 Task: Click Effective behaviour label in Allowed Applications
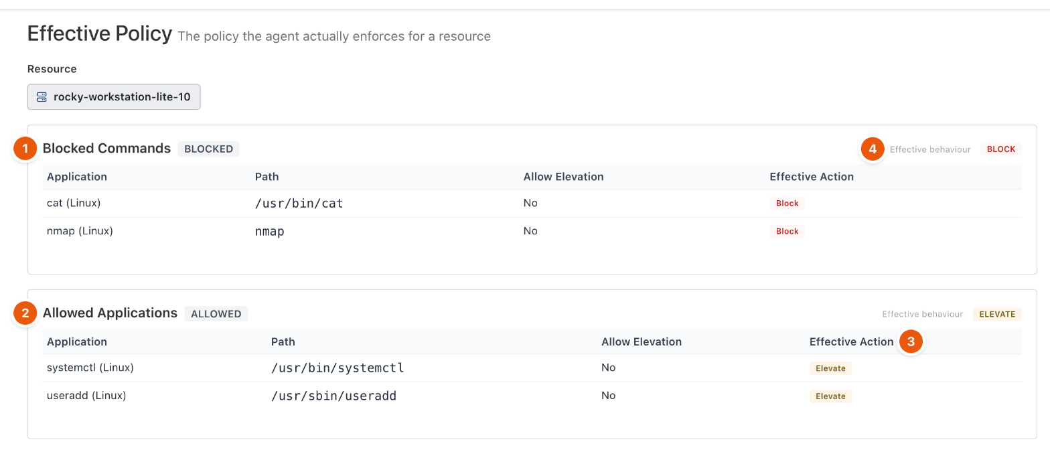[x=923, y=314]
